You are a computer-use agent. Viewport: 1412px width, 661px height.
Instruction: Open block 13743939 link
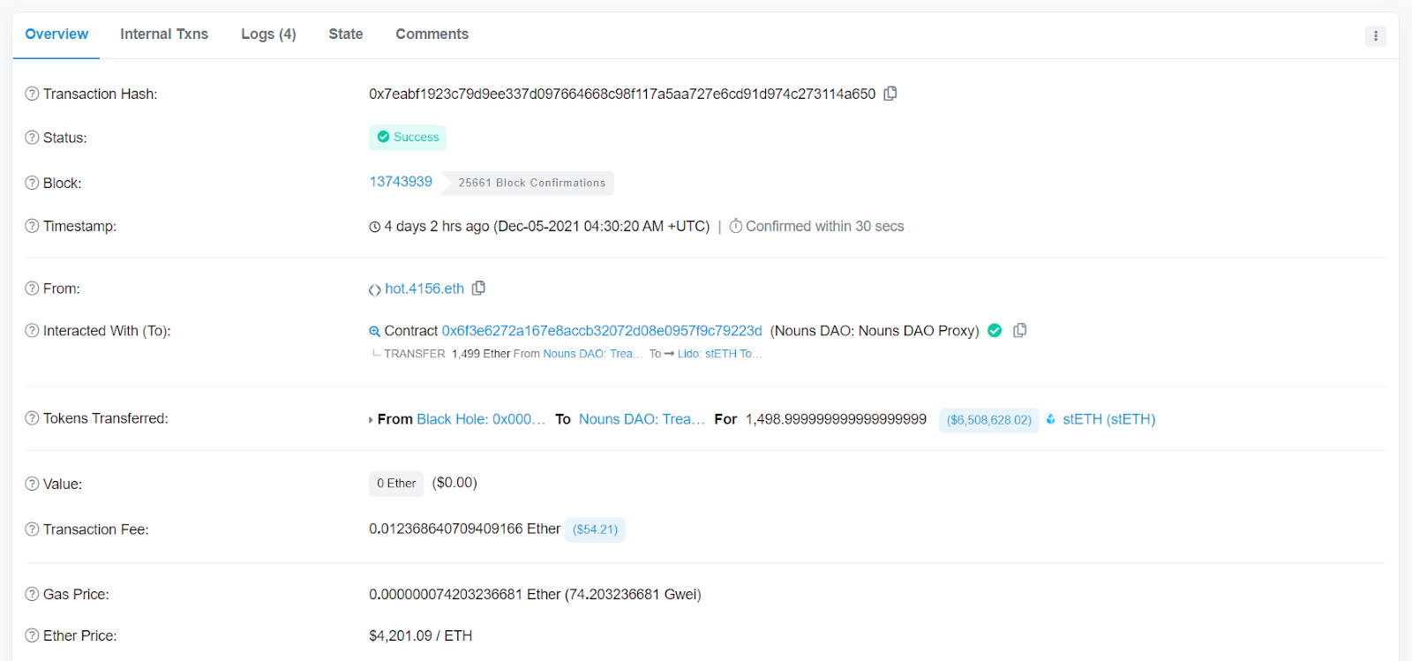[401, 182]
